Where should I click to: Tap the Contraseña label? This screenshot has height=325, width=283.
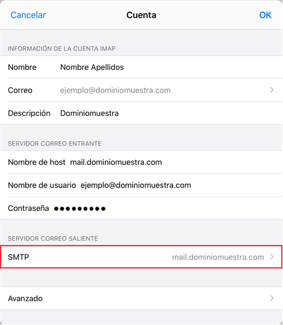coord(29,208)
